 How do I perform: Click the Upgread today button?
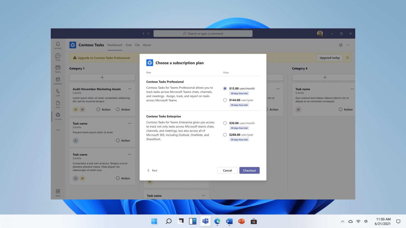(x=330, y=58)
